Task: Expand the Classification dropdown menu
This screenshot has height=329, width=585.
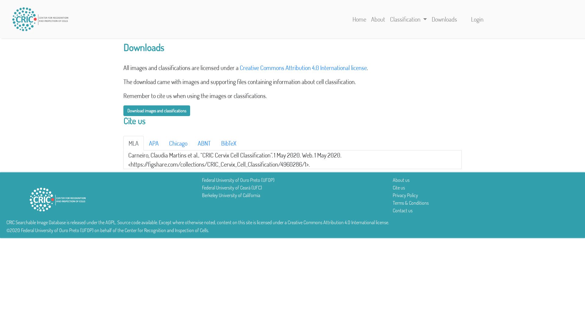Action: [x=408, y=19]
